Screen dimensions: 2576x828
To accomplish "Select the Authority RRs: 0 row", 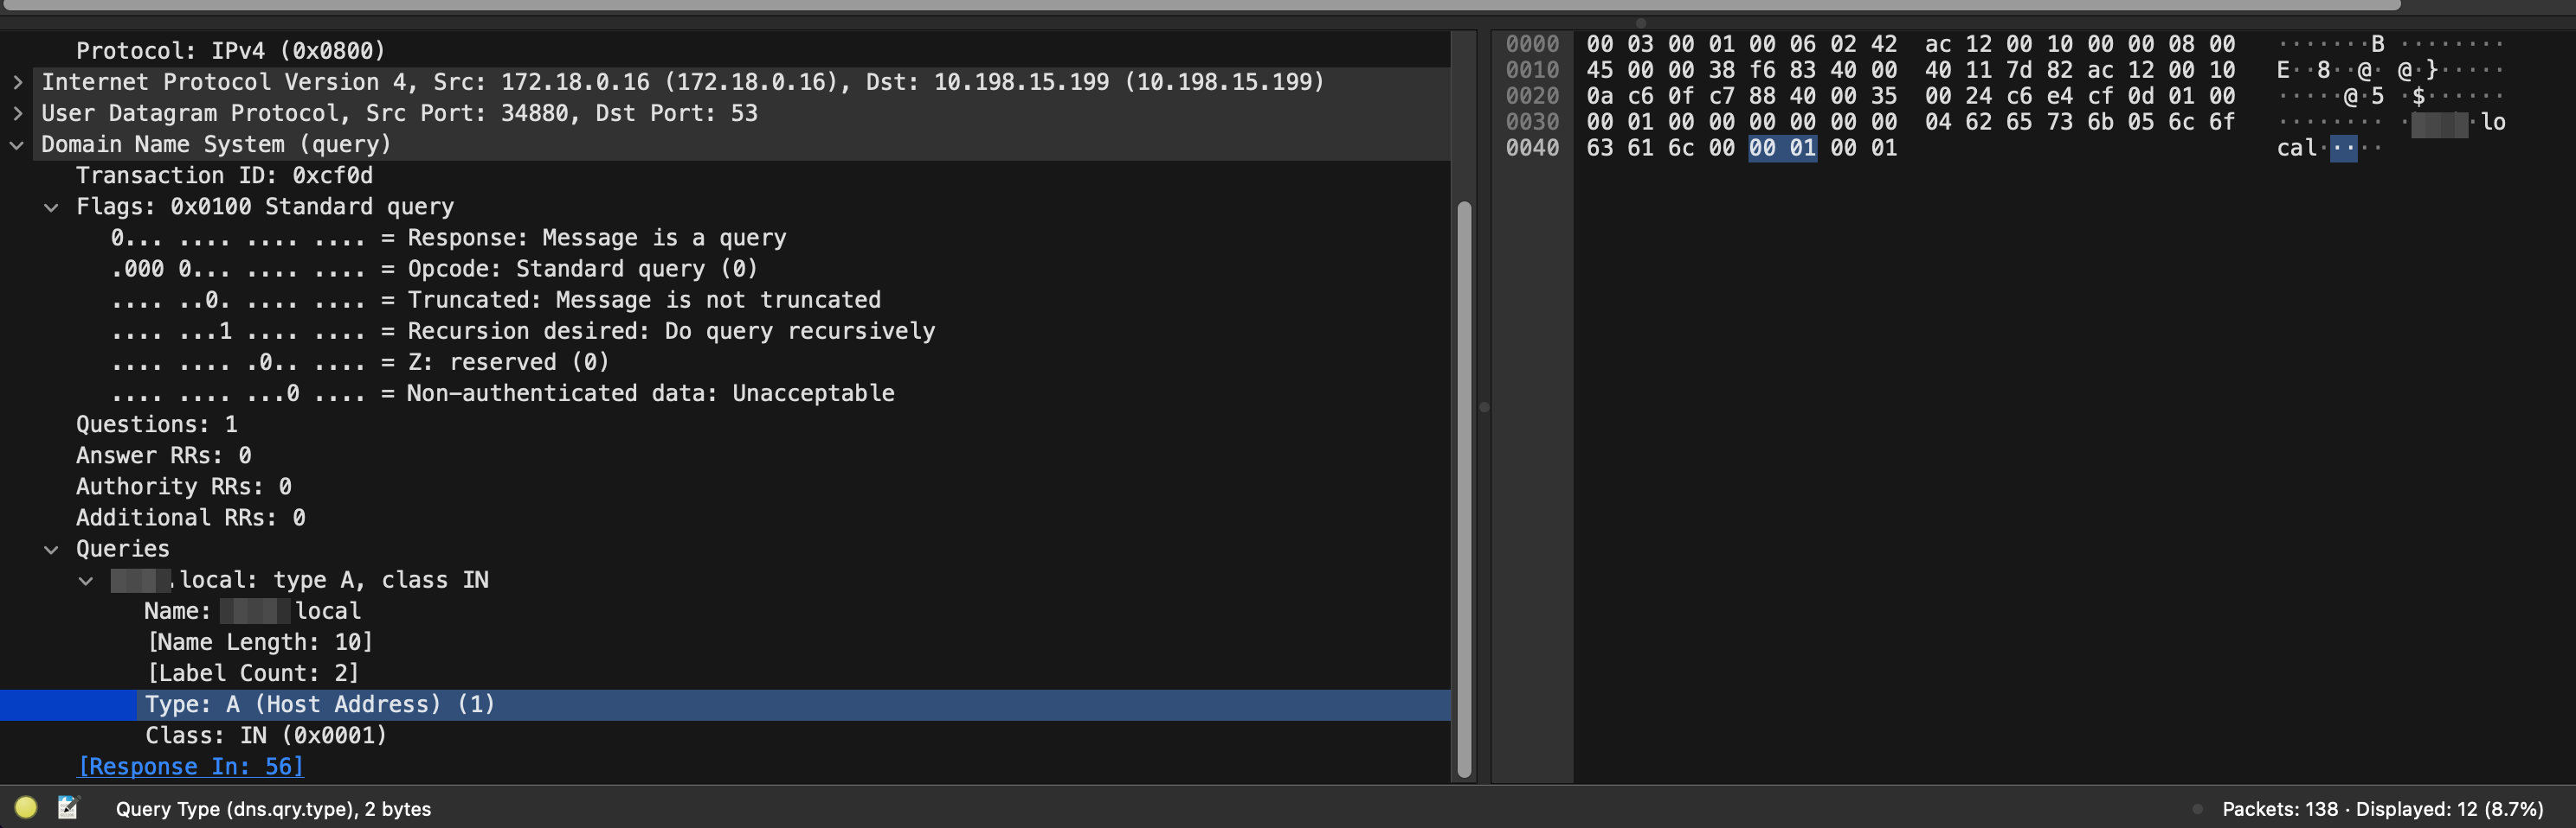I will coord(725,487).
